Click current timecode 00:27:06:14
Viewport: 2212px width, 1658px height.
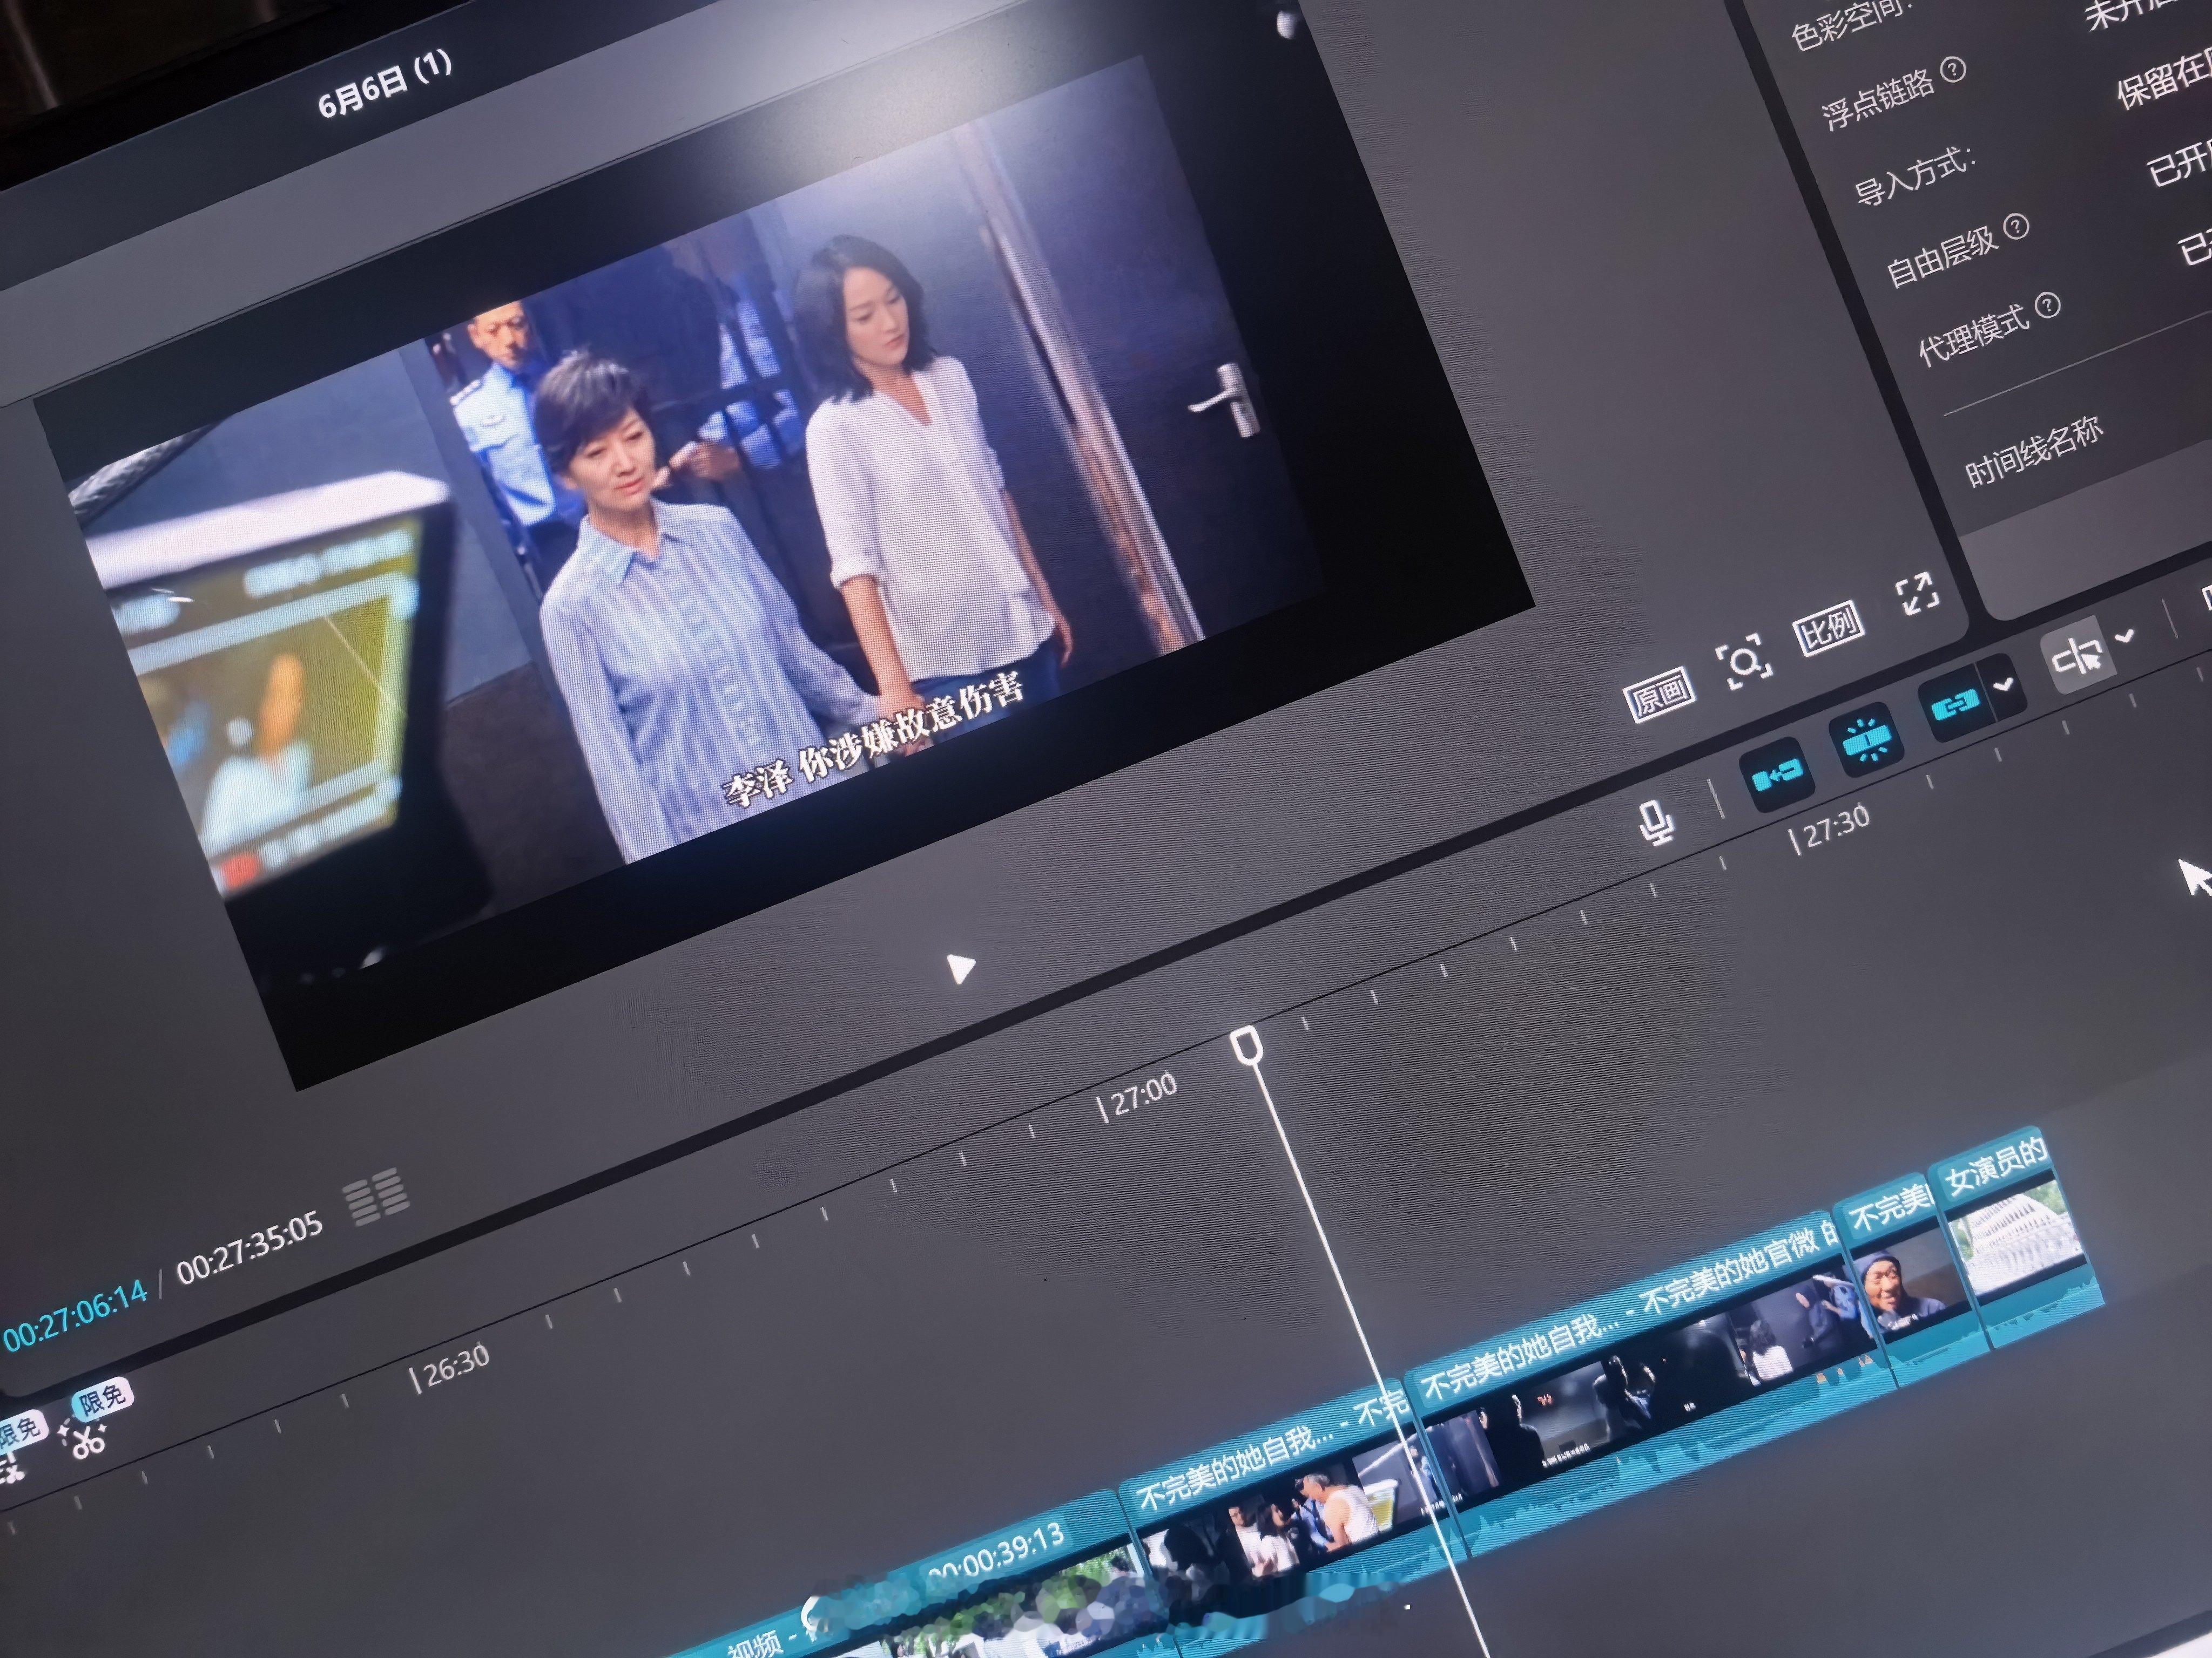75,1317
